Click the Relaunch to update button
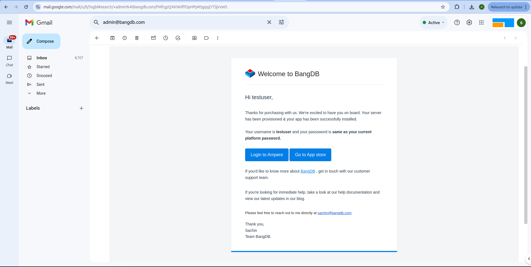This screenshot has height=267, width=531. pyautogui.click(x=509, y=7)
